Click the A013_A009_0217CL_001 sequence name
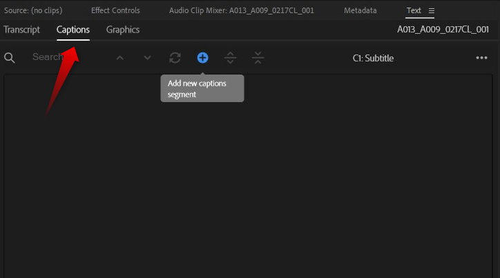Image resolution: width=500 pixels, height=278 pixels. (x=443, y=30)
